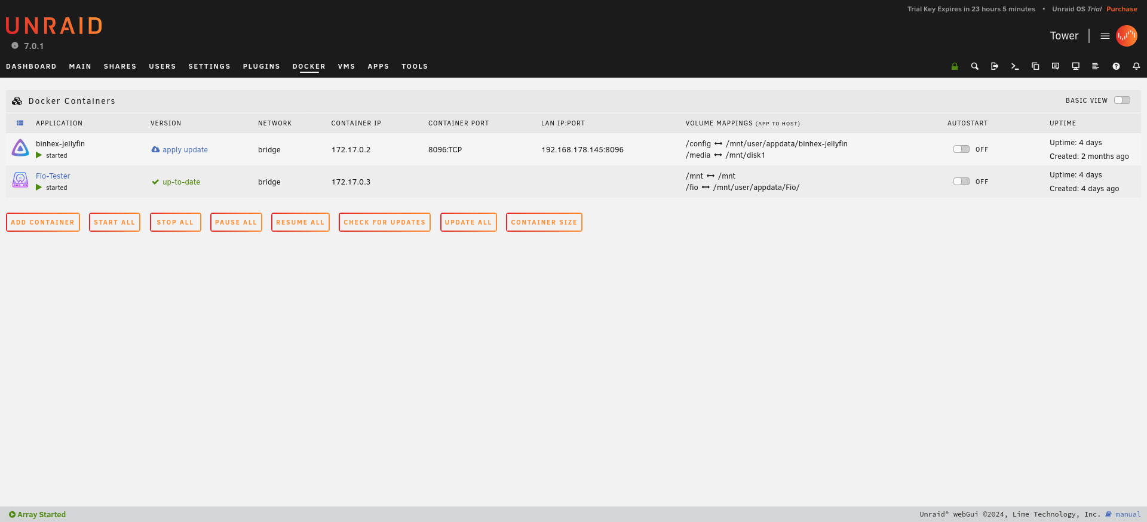The height and width of the screenshot is (522, 1147).
Task: Click the Unraid Connect avatar icon
Action: click(1127, 36)
